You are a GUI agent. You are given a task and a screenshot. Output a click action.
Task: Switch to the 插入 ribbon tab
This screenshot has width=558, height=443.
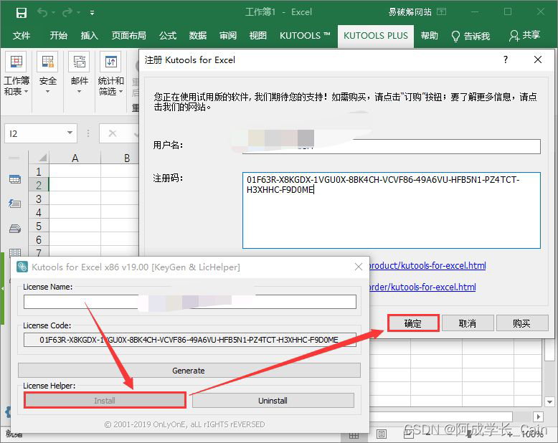(89, 36)
